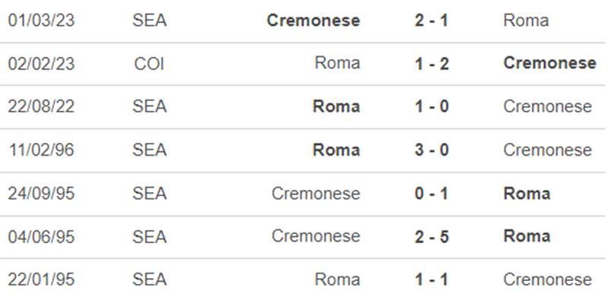Select the 11/02/96 date
Screen dimensions: 608x297
(x=41, y=150)
